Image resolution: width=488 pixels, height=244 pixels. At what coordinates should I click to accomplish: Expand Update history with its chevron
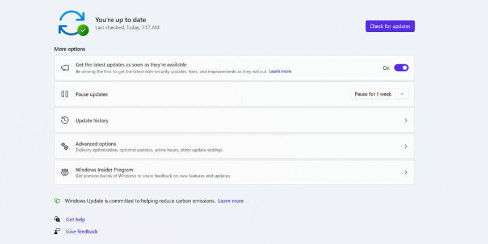406,120
